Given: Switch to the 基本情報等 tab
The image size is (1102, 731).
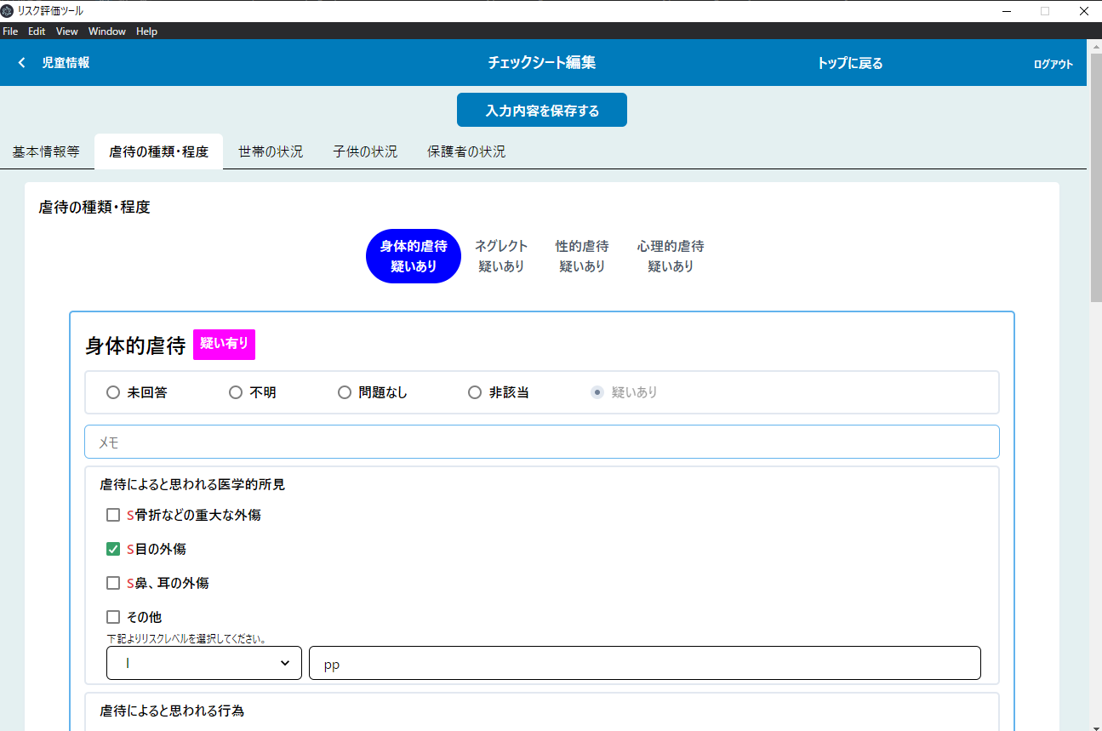Looking at the screenshot, I should pyautogui.click(x=46, y=151).
